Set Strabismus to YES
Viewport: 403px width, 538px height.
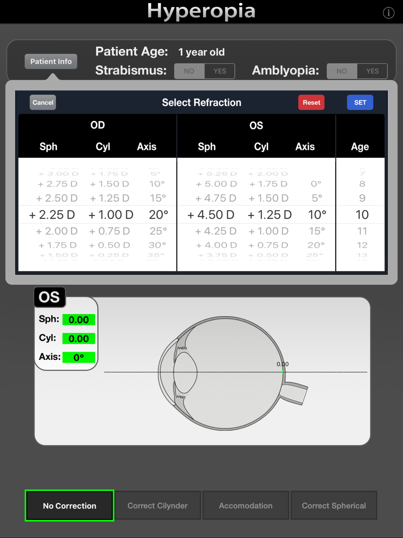pos(220,71)
